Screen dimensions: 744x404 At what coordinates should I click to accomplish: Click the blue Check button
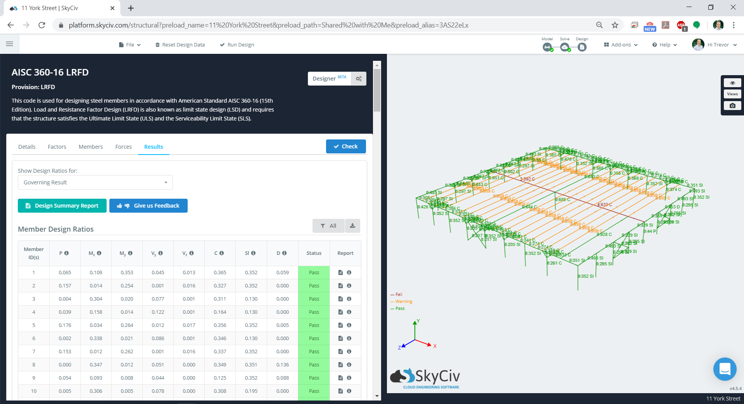pyautogui.click(x=346, y=146)
